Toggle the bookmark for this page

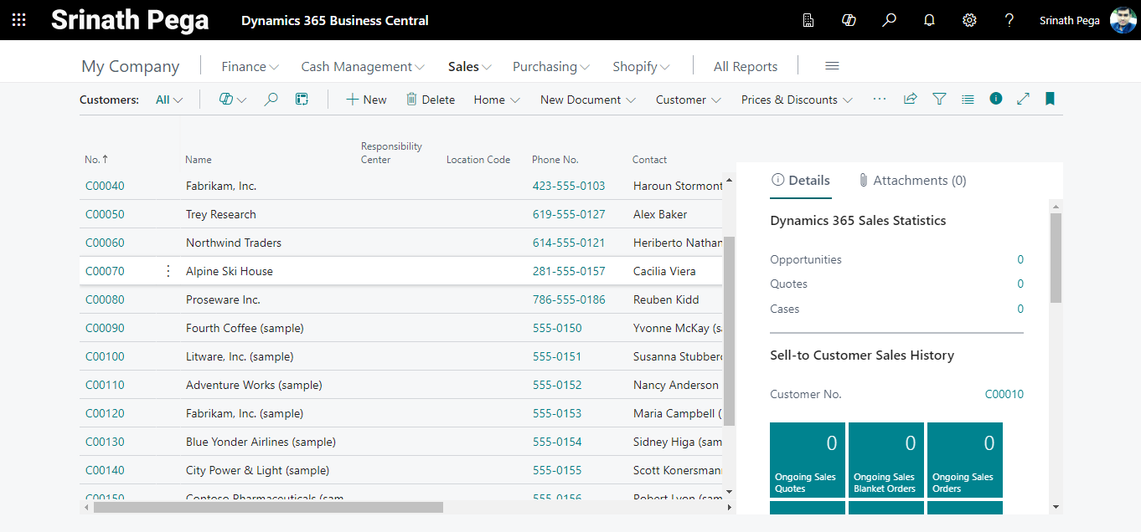tap(1050, 99)
